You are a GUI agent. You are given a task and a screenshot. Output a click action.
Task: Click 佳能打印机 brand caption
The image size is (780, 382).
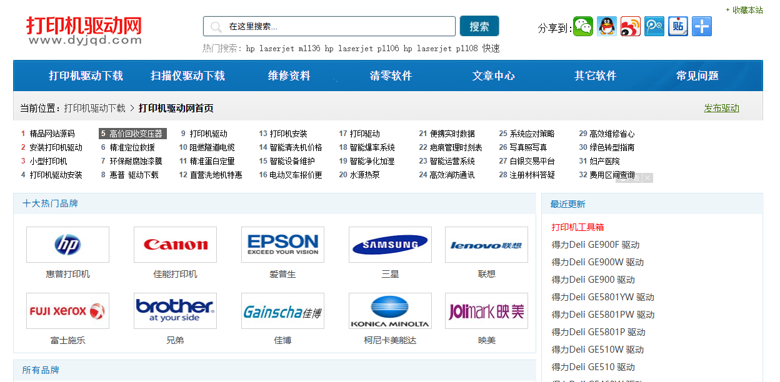(175, 274)
